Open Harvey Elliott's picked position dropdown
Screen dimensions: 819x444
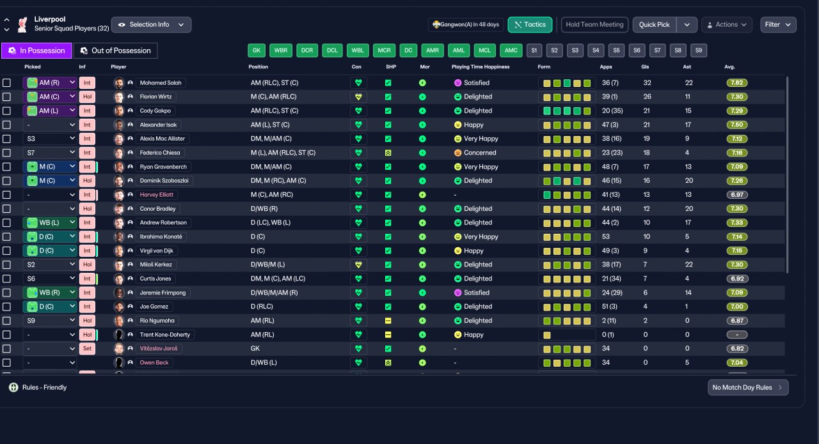pos(50,195)
